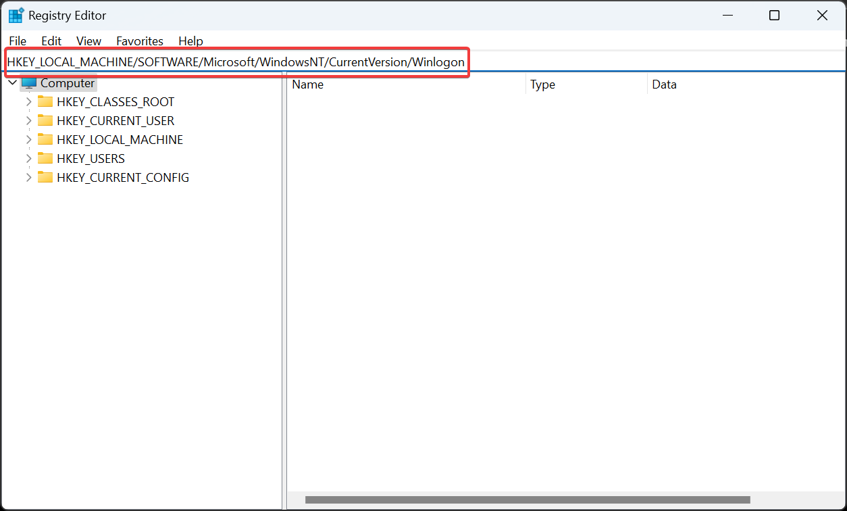Expand the HKEY_CURRENT_USER key
Viewport: 847px width, 511px height.
tap(28, 121)
